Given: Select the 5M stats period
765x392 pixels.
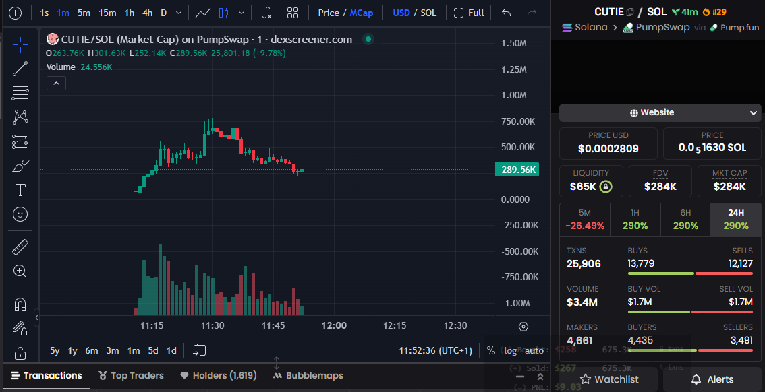Looking at the screenshot, I should (x=584, y=219).
